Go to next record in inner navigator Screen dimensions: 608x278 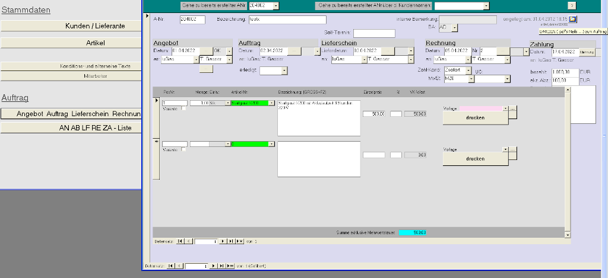click(x=223, y=242)
